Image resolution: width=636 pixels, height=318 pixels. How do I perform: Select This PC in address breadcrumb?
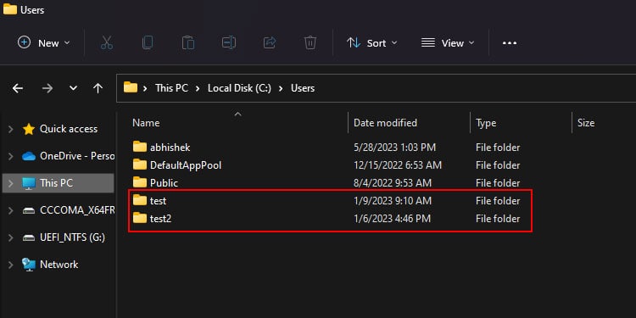[x=171, y=88]
